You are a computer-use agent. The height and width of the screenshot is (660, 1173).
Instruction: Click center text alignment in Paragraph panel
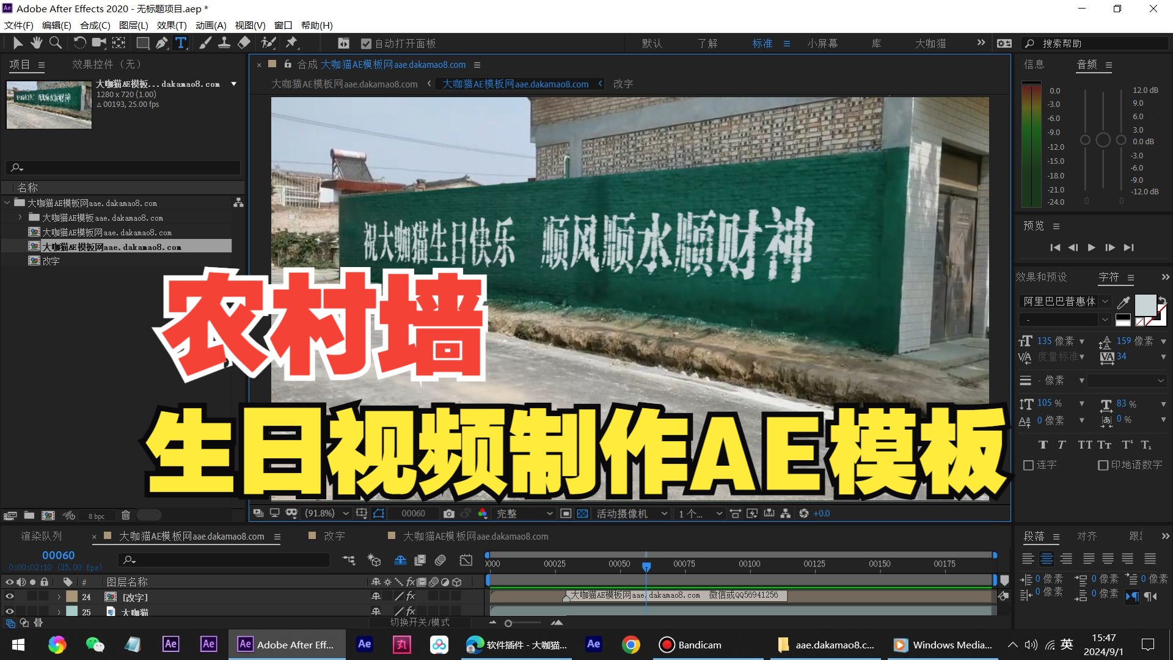point(1047,559)
